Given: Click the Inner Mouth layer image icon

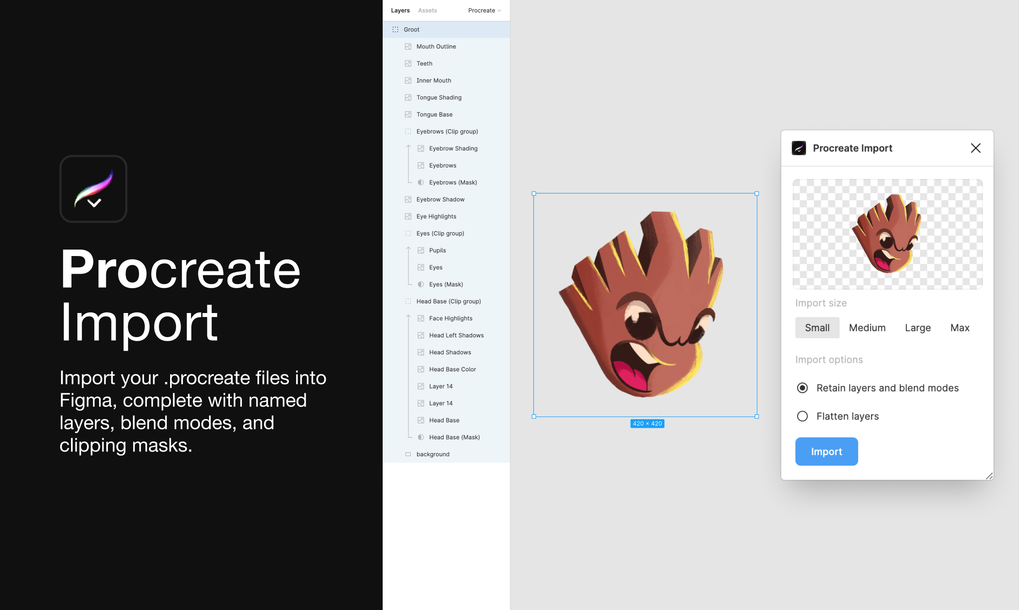Looking at the screenshot, I should pyautogui.click(x=408, y=81).
